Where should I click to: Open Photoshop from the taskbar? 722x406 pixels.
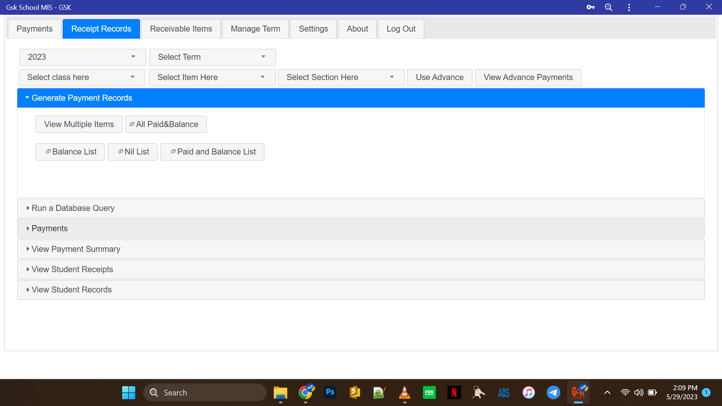tap(330, 392)
